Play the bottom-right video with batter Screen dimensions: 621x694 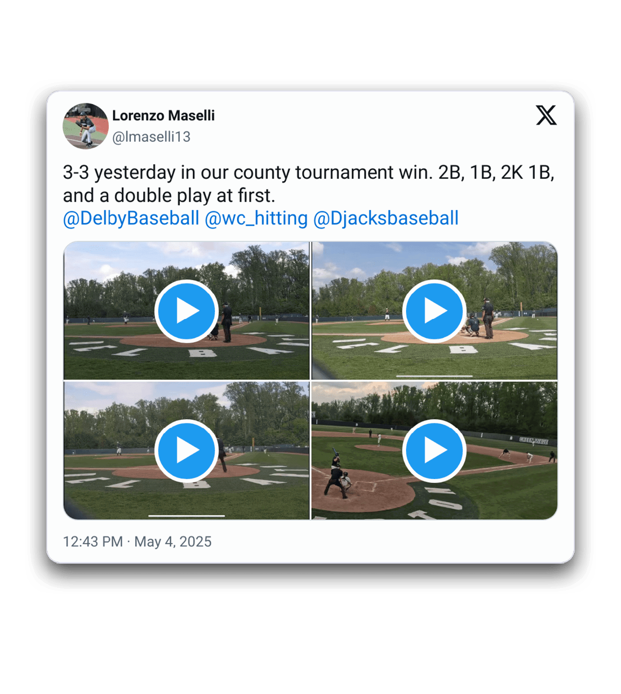pos(434,450)
